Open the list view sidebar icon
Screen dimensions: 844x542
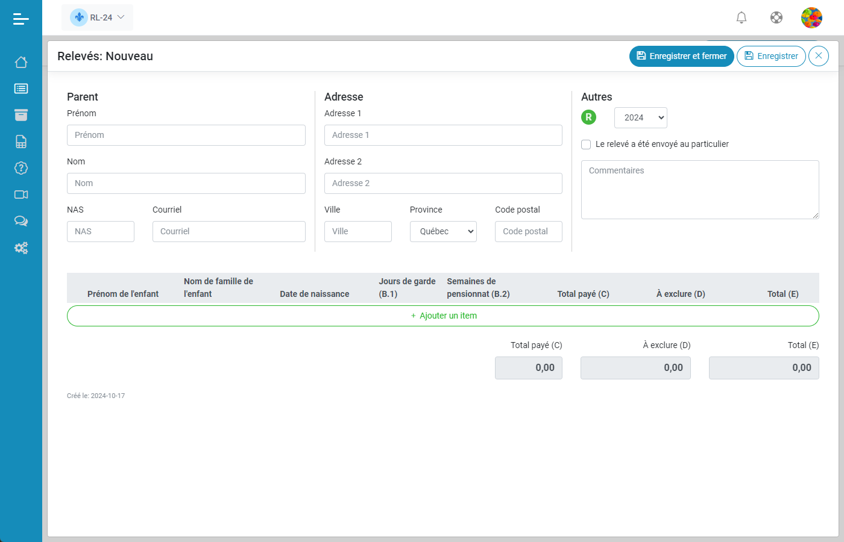click(21, 89)
